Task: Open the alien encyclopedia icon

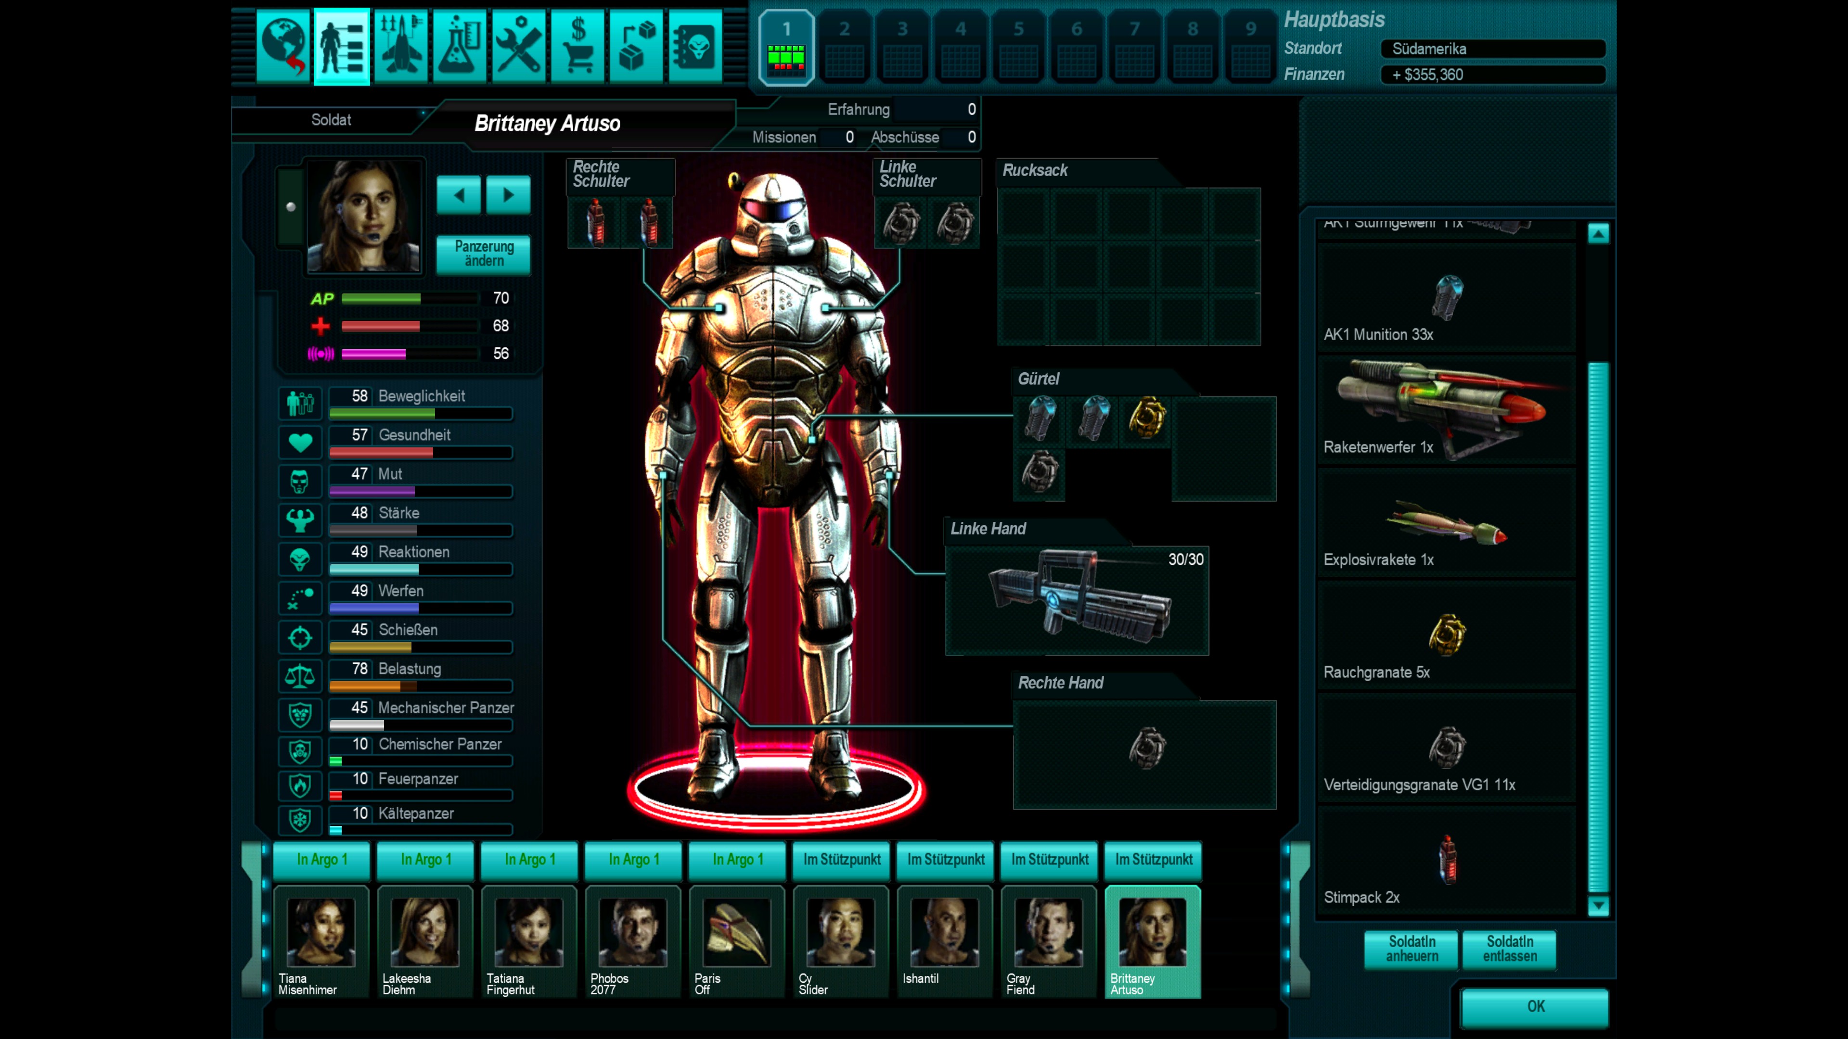Action: [695, 47]
